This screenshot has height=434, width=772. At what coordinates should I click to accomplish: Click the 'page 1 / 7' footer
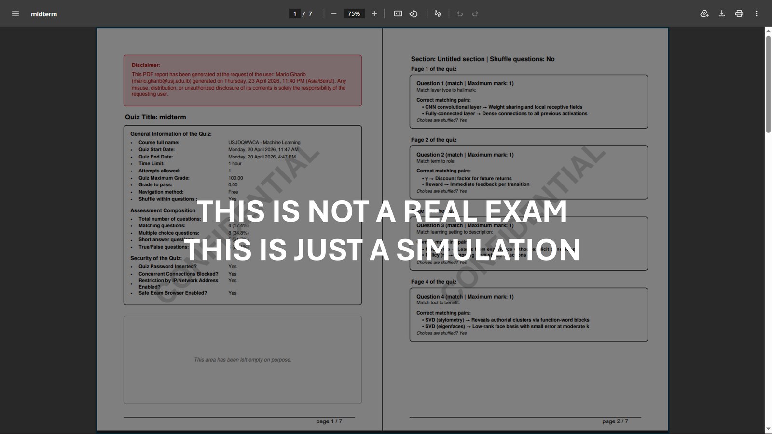coord(329,421)
